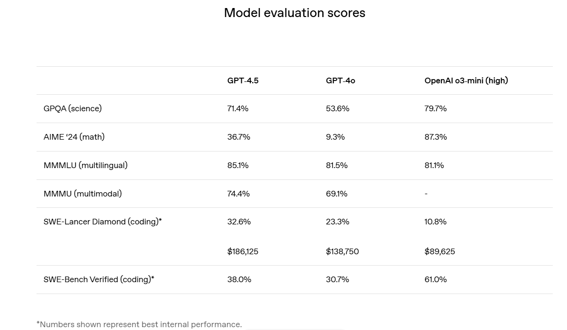Click the GPQA (science) row label
Image resolution: width=567 pixels, height=330 pixels.
click(73, 108)
